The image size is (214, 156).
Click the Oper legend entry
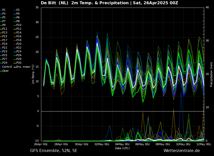click(4, 71)
